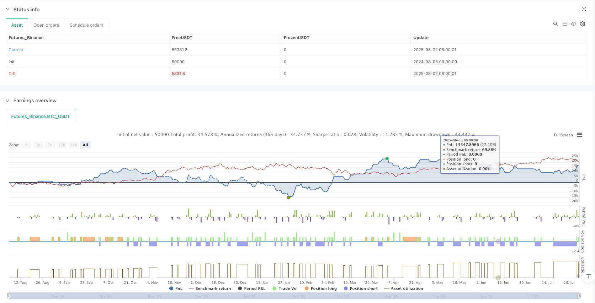Screen dimensions: 595x303
Task: Click the scroll-to-top arrow icon
Action: pos(589,276)
